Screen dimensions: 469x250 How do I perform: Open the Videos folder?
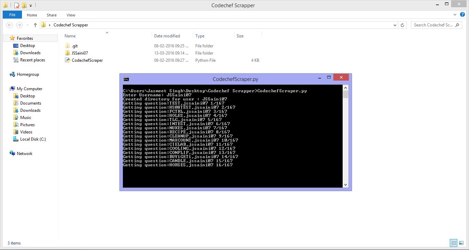tap(26, 132)
